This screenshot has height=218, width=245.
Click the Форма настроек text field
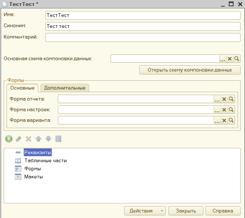(x=136, y=110)
